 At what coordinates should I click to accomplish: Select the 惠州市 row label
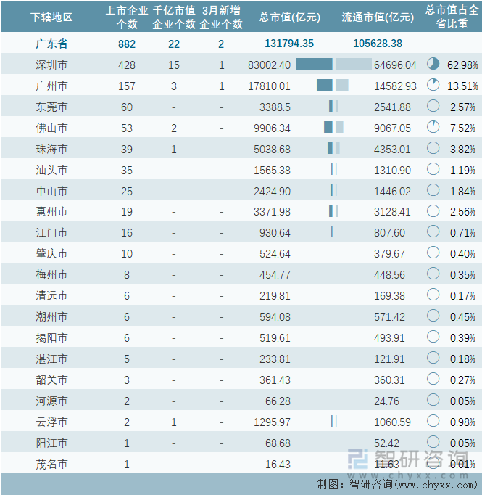(x=51, y=211)
